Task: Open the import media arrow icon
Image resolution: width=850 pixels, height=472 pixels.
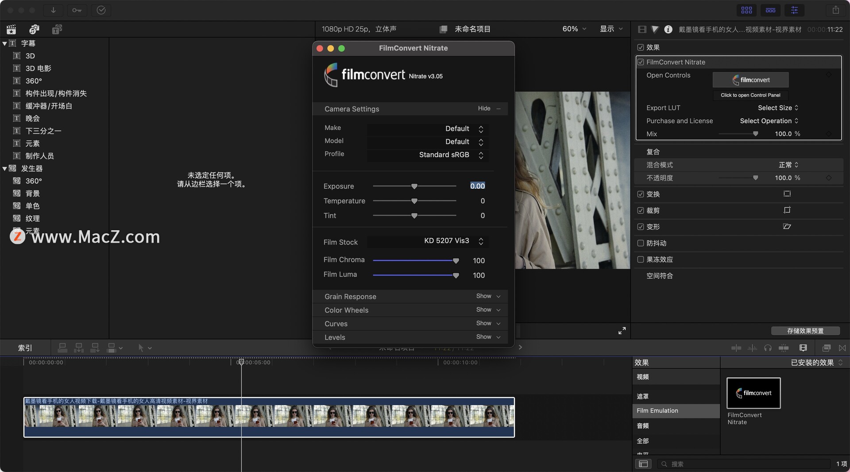Action: [53, 10]
